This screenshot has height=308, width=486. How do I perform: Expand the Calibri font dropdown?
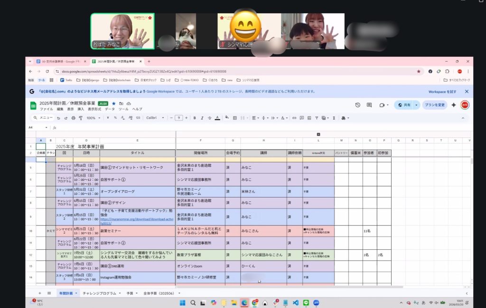pyautogui.click(x=155, y=118)
